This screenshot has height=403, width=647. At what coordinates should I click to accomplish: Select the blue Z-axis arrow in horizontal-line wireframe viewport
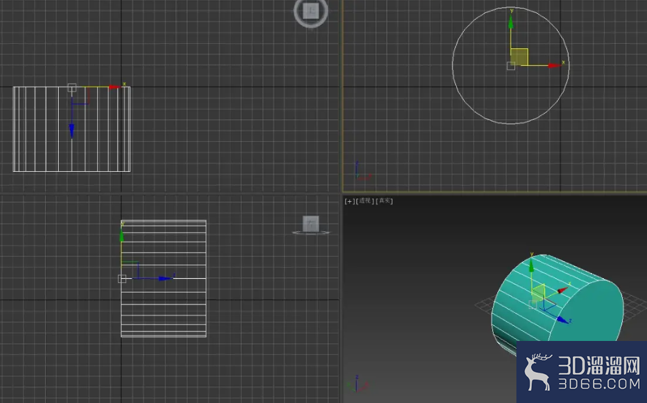tap(165, 279)
